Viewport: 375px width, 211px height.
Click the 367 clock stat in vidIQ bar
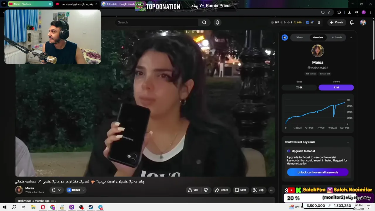275,22
